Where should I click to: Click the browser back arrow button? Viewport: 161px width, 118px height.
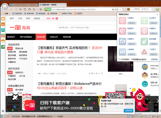pos(12,9)
